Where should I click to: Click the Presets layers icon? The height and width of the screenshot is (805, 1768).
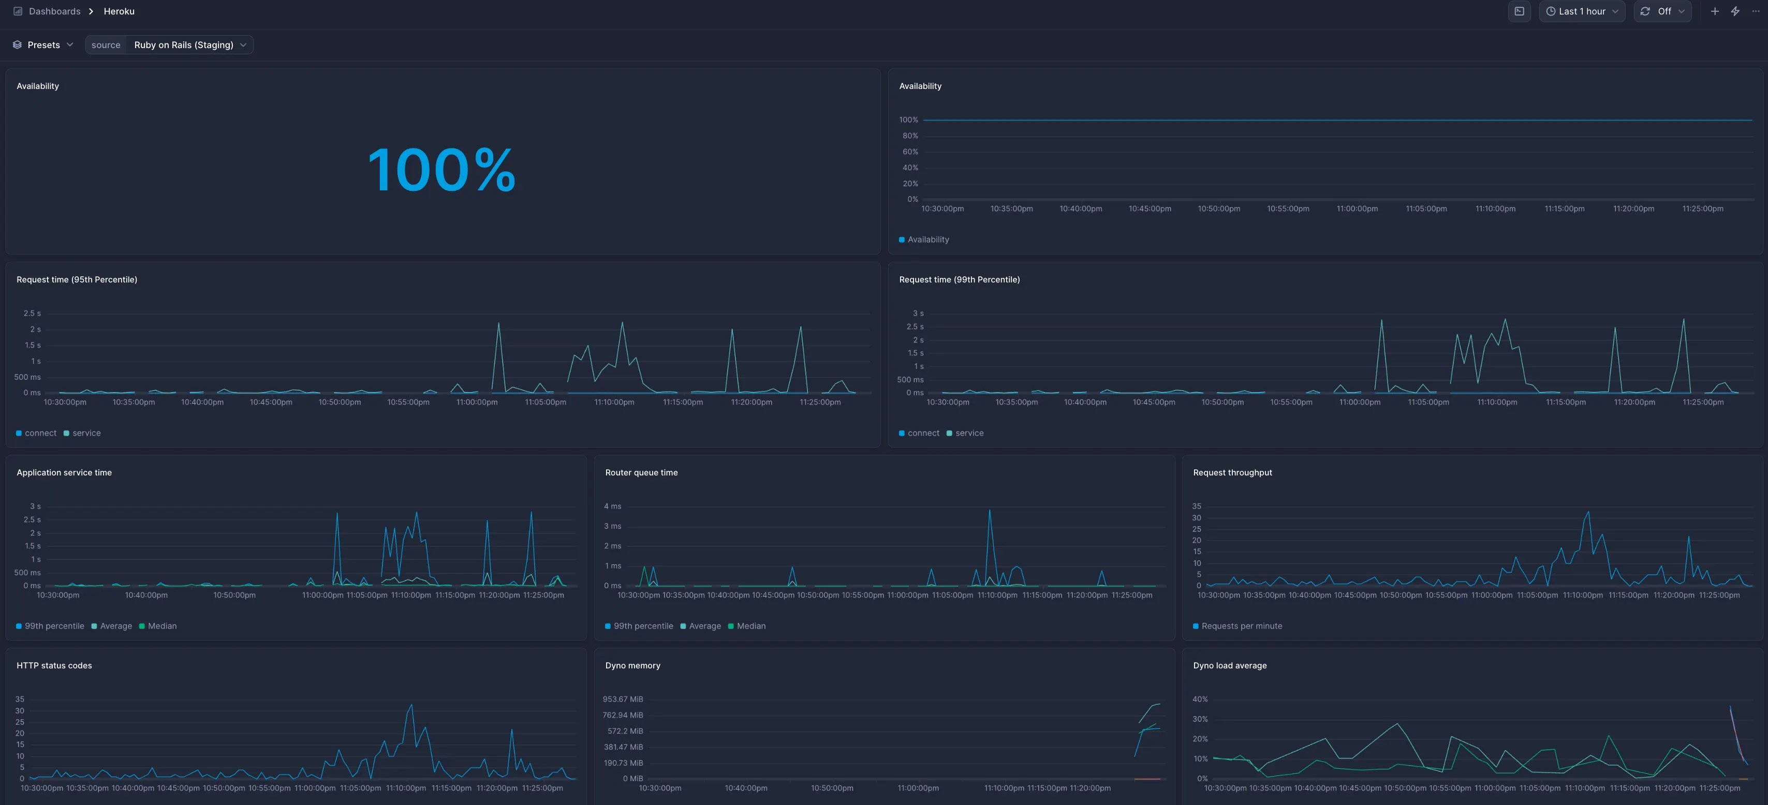tap(17, 46)
